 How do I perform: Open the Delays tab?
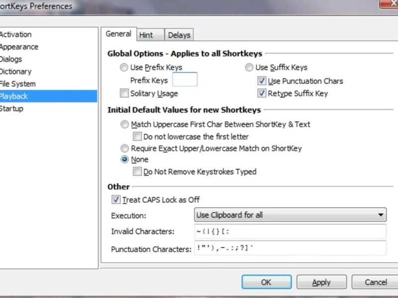point(179,35)
